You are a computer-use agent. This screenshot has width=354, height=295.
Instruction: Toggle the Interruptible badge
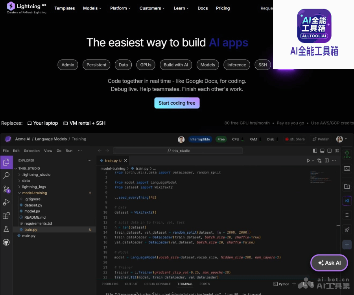click(200, 139)
